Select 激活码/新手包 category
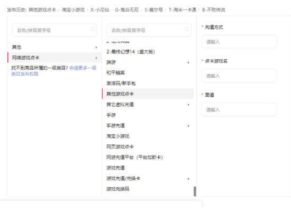This screenshot has height=210, width=291. pos(121,84)
